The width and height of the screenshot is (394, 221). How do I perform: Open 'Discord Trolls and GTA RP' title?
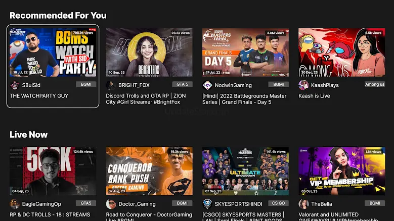pos(146,99)
